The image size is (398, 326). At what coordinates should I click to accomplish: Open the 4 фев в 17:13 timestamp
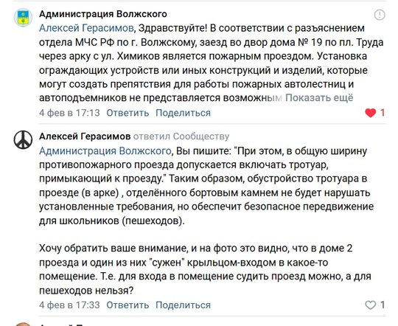tap(69, 113)
